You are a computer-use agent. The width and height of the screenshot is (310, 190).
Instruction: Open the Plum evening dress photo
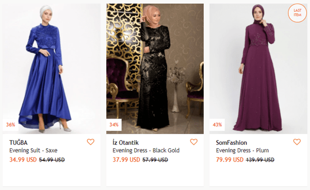coord(258,68)
